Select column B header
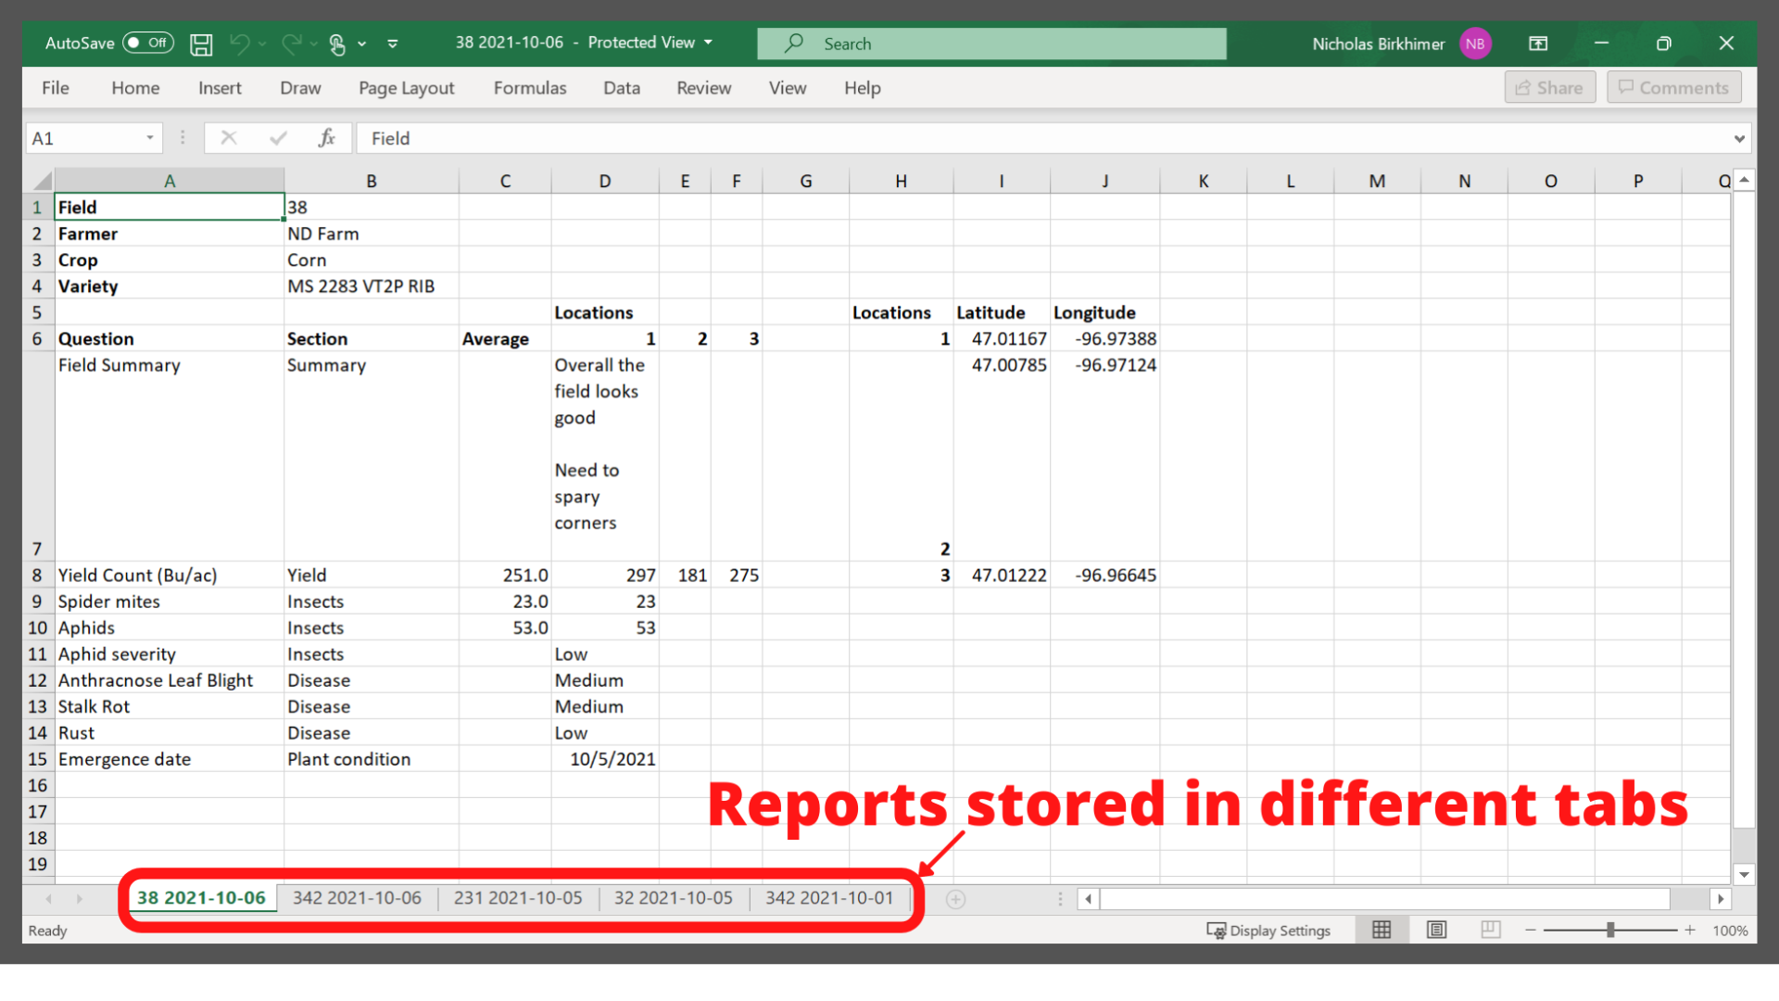The image size is (1779, 1001). click(x=371, y=181)
